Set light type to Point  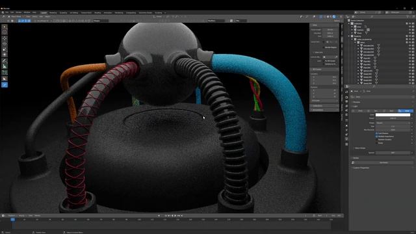coord(360,111)
